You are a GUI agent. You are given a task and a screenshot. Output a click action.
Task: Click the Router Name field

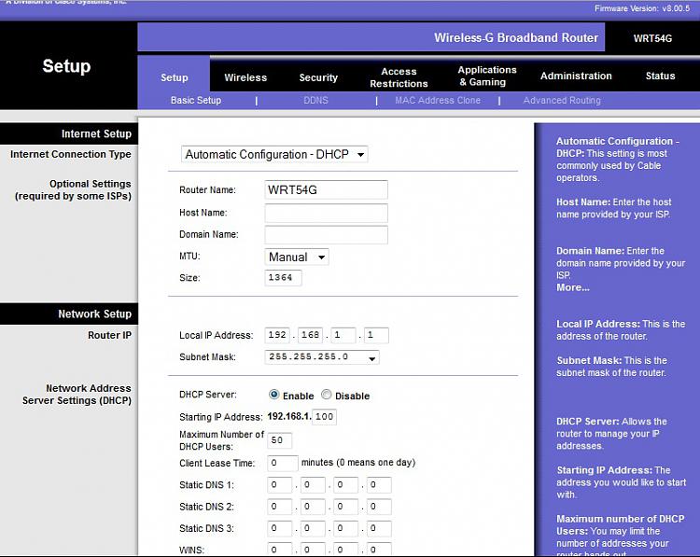(x=327, y=189)
